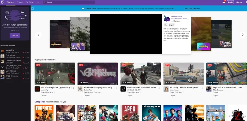
Task: Open options menu for Not broke anymore stream
Action: tap(73, 88)
